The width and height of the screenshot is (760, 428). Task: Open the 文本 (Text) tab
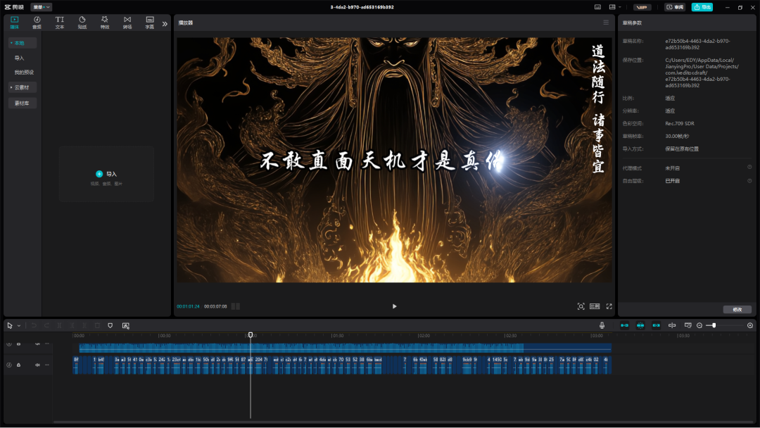(60, 23)
